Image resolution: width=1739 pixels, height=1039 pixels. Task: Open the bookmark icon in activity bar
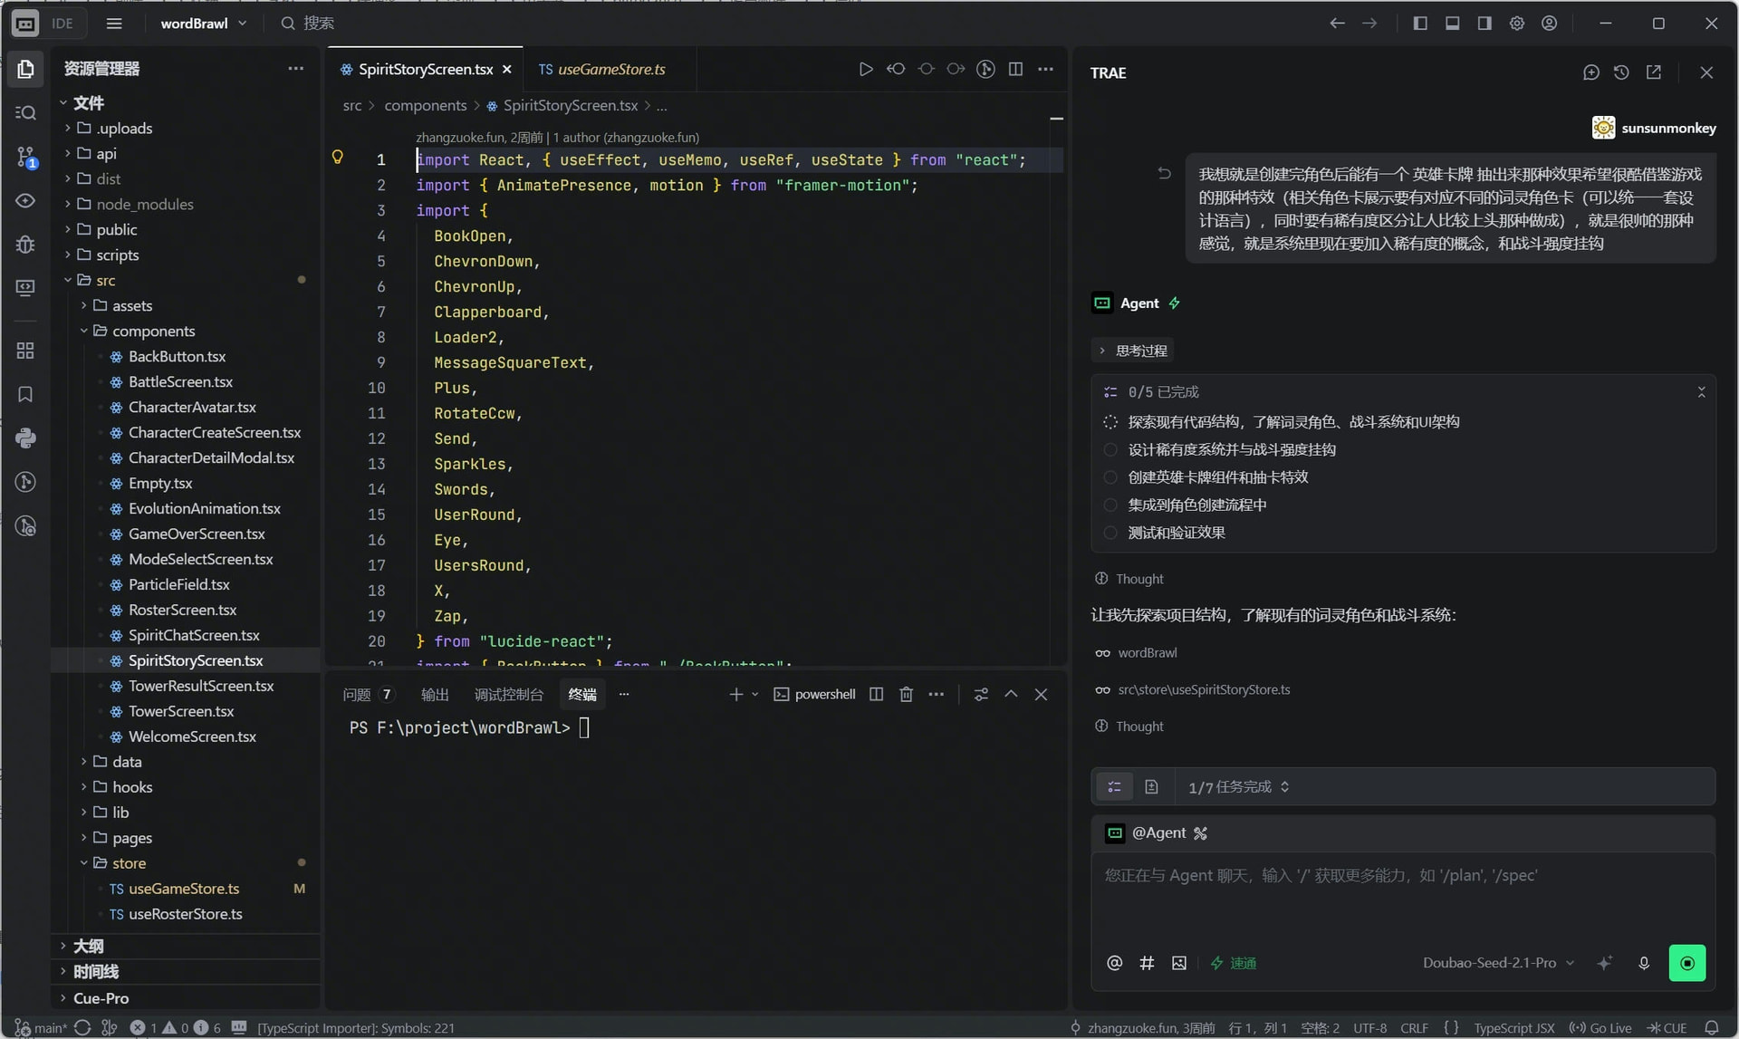[x=25, y=394]
